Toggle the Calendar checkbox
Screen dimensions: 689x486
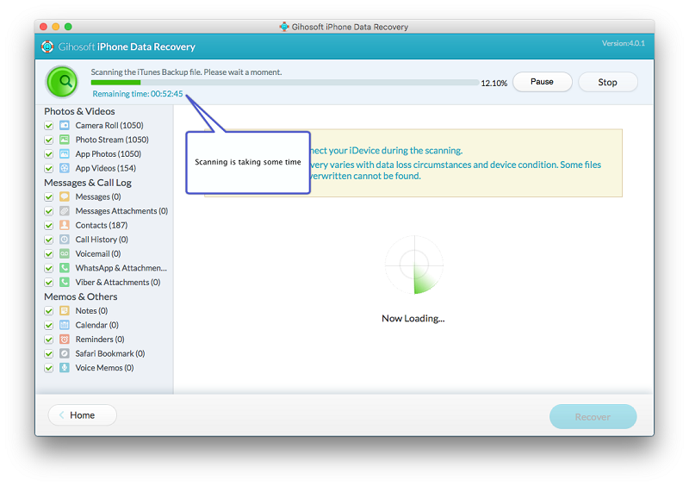49,326
